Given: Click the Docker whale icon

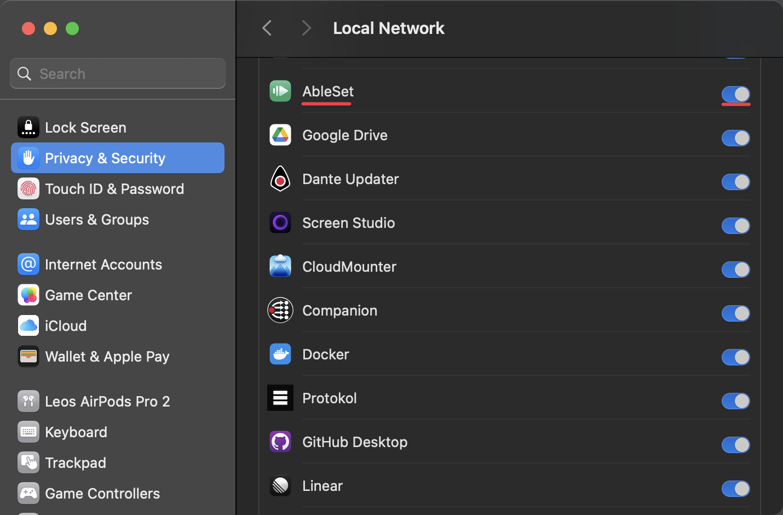Looking at the screenshot, I should tap(280, 354).
